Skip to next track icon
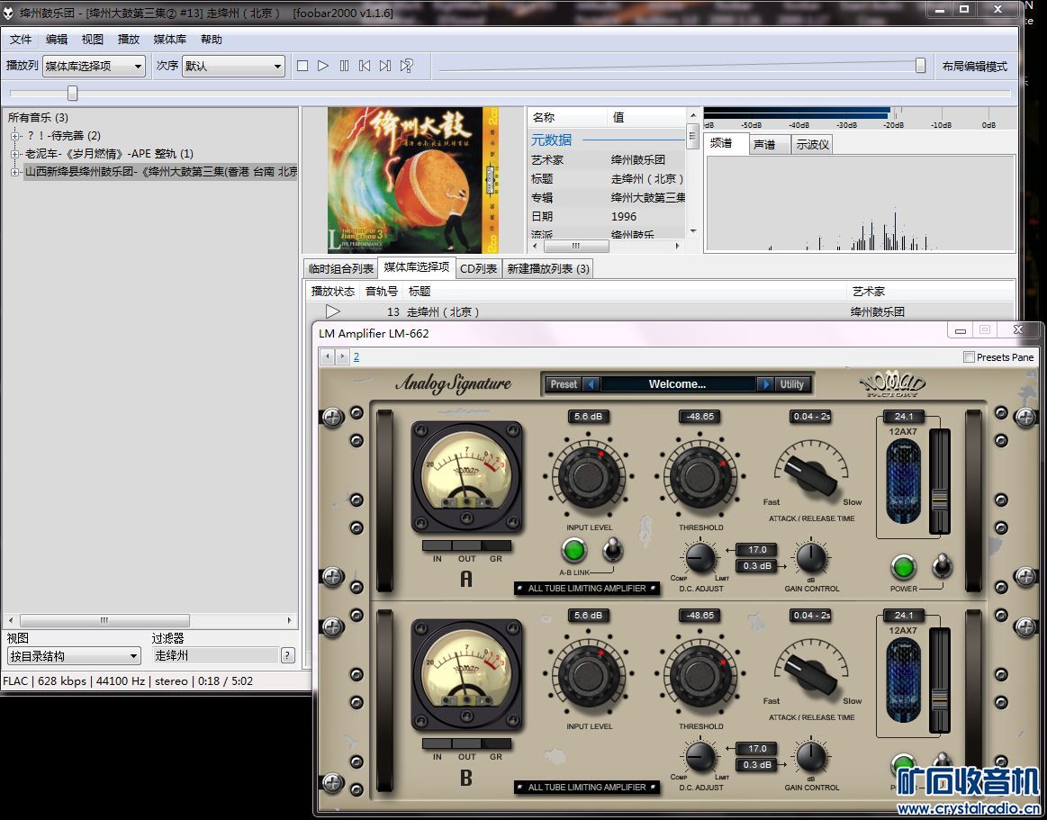1047x820 pixels. pos(385,66)
